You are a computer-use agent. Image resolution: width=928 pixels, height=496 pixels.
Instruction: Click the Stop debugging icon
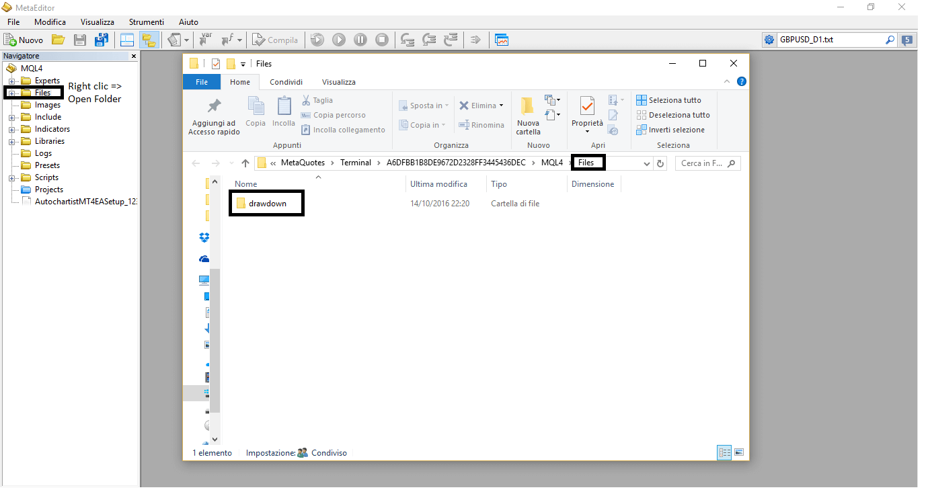click(x=381, y=40)
